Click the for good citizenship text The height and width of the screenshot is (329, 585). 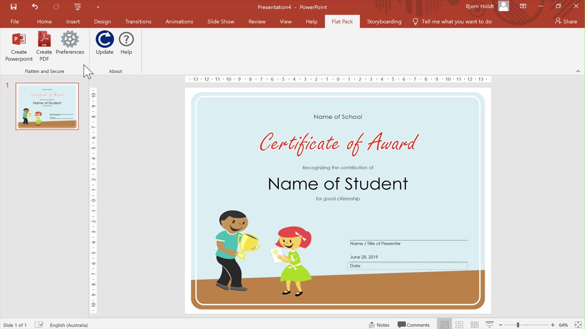[338, 199]
